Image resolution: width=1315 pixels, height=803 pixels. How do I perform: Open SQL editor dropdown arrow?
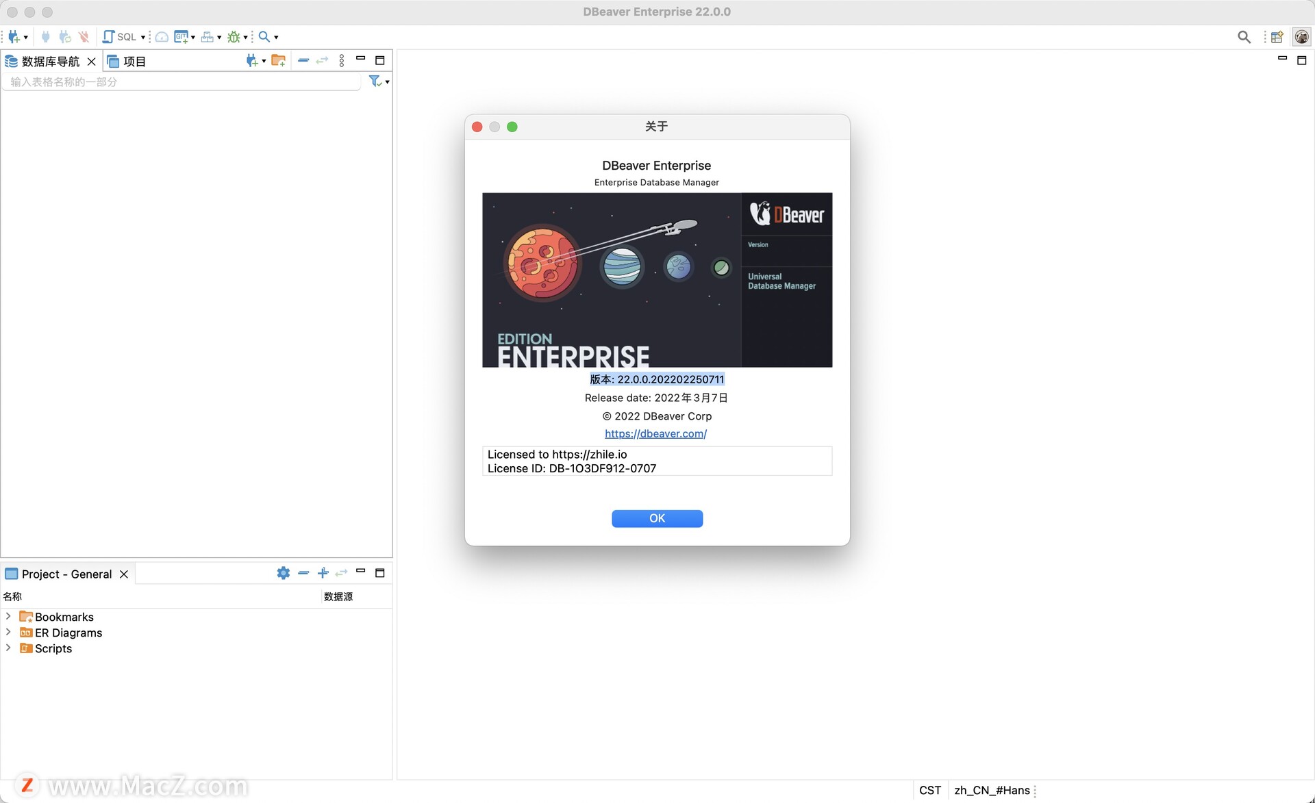point(143,37)
